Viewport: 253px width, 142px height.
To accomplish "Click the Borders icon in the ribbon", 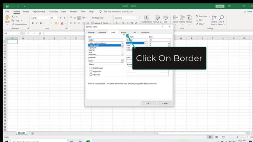I will point(48,23).
